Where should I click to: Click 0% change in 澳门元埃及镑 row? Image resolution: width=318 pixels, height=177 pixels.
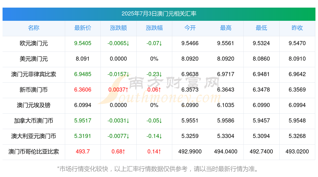(154, 105)
